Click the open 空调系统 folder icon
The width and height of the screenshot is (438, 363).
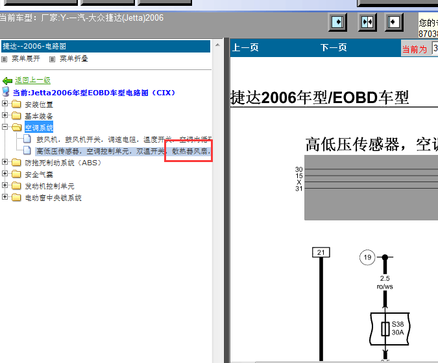[16, 127]
